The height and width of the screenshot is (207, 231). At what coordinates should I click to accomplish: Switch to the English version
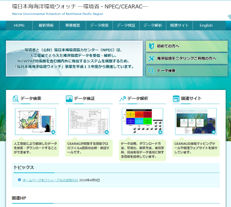(206, 26)
